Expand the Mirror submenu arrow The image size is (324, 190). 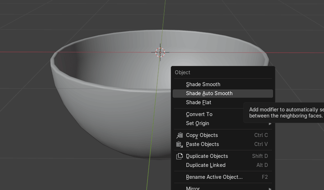[270, 188]
